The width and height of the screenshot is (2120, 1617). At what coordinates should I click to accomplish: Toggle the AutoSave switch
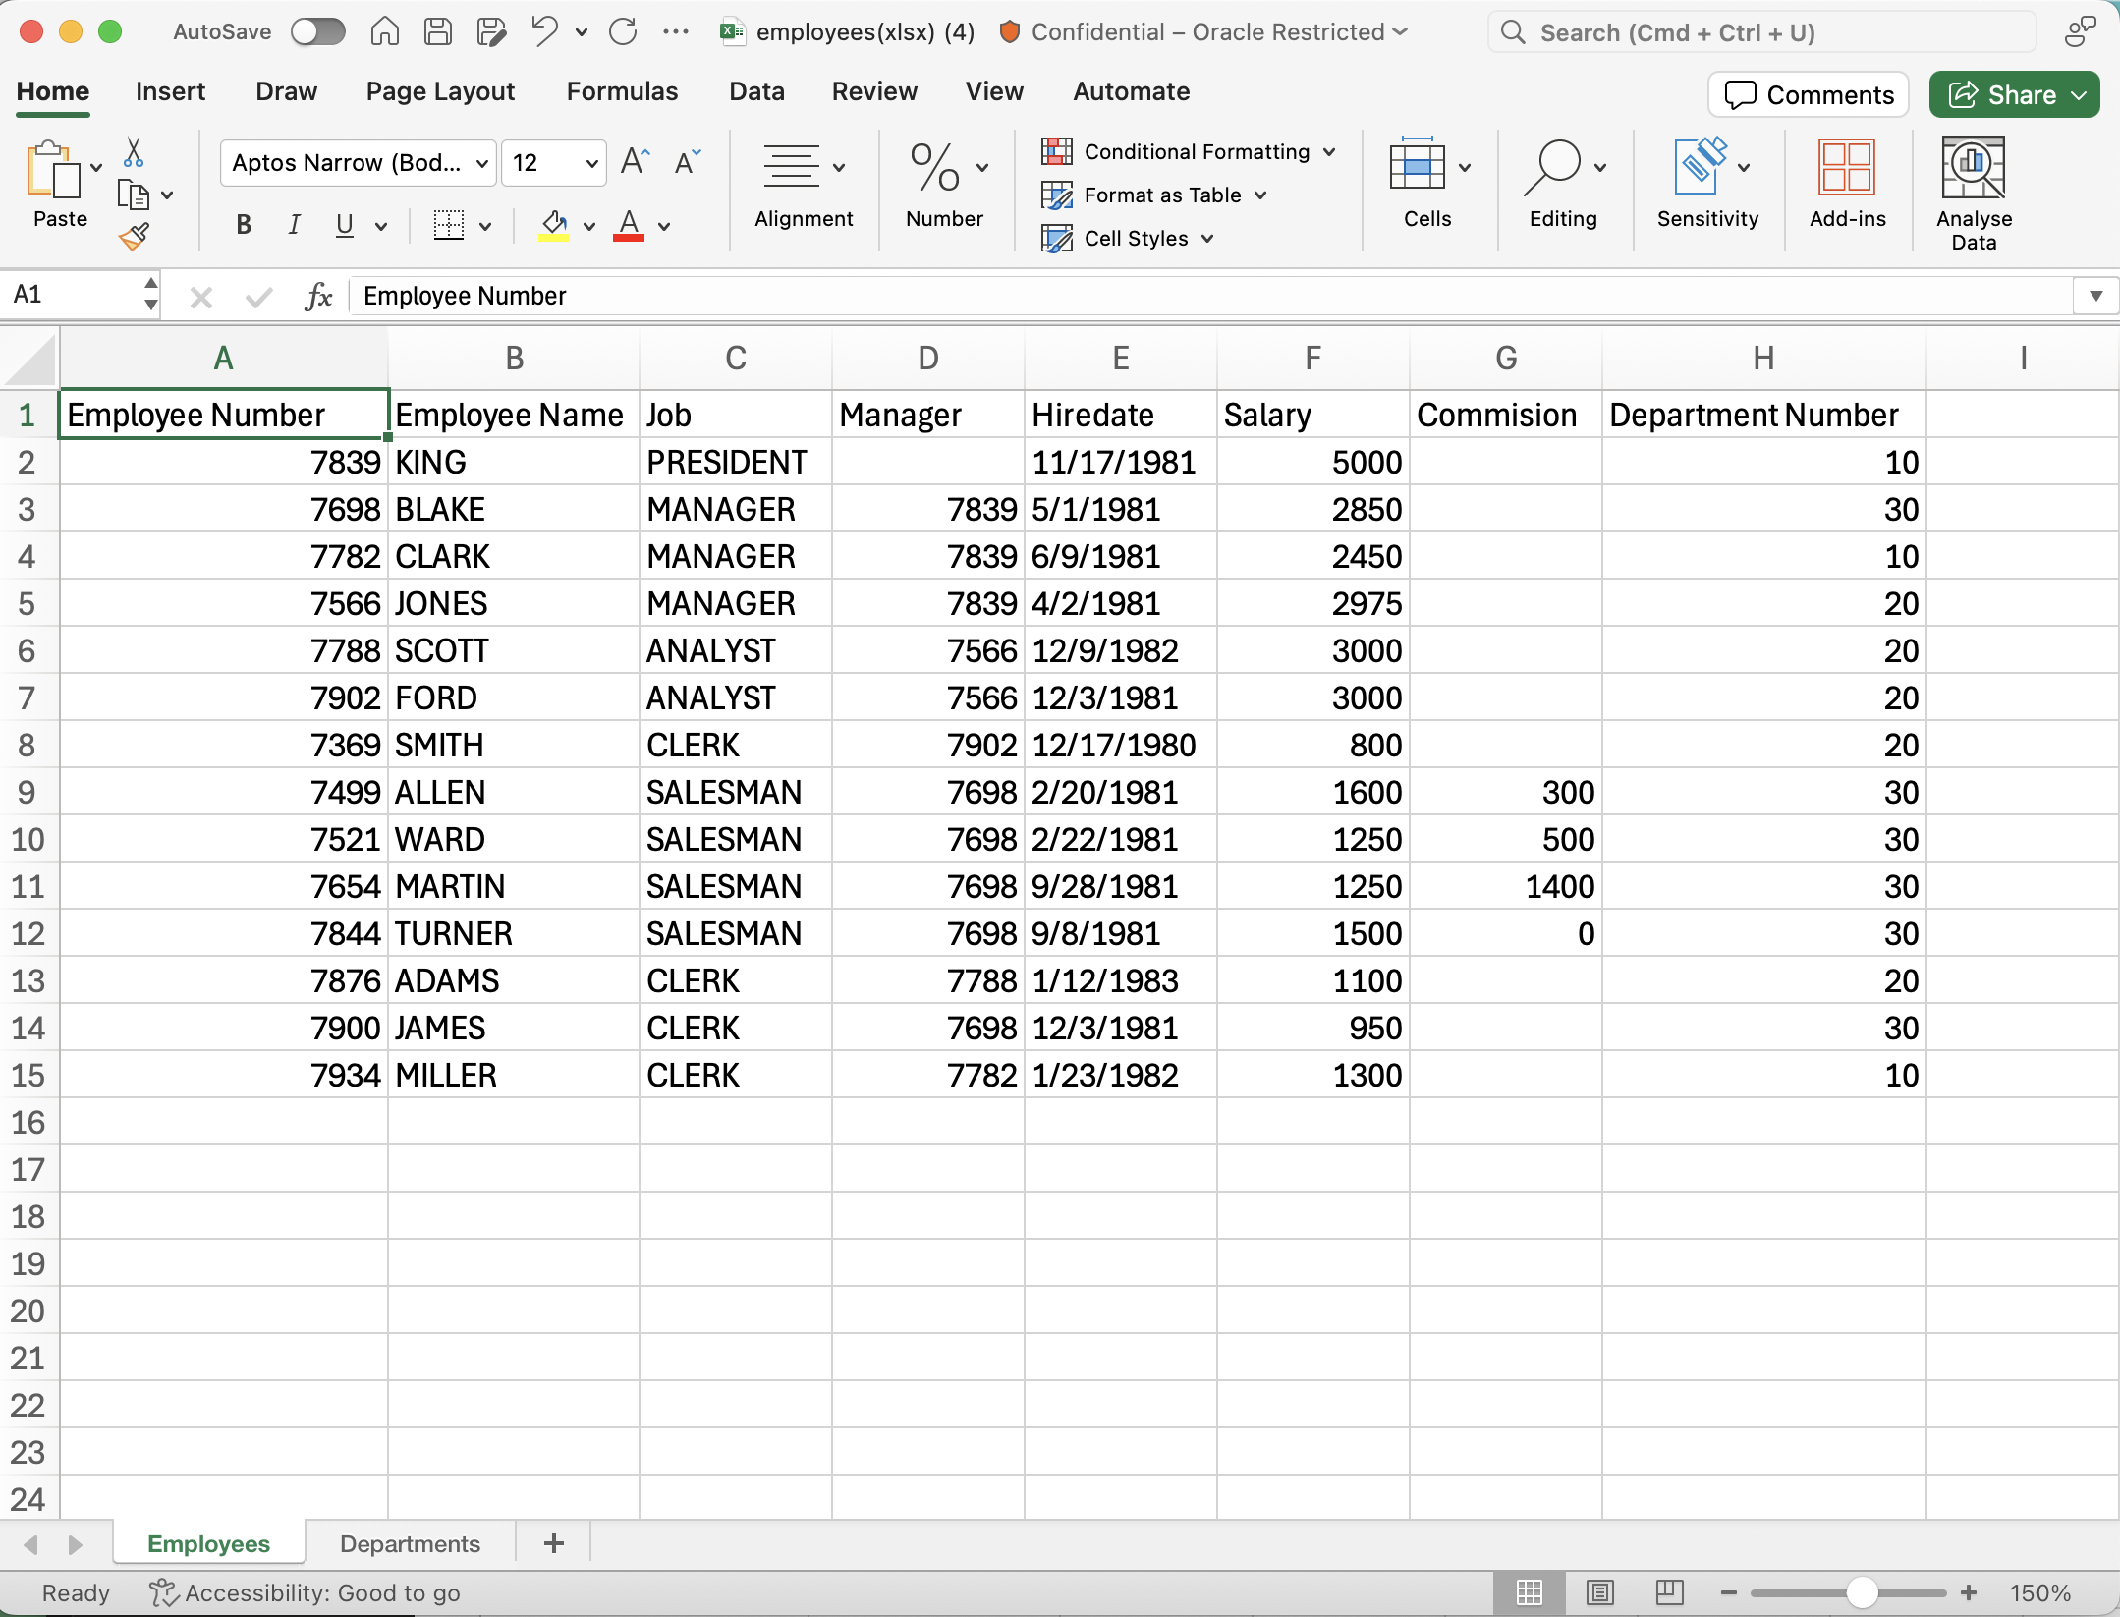pyautogui.click(x=318, y=32)
